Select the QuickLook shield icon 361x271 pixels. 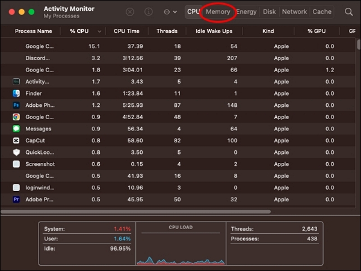click(16, 152)
